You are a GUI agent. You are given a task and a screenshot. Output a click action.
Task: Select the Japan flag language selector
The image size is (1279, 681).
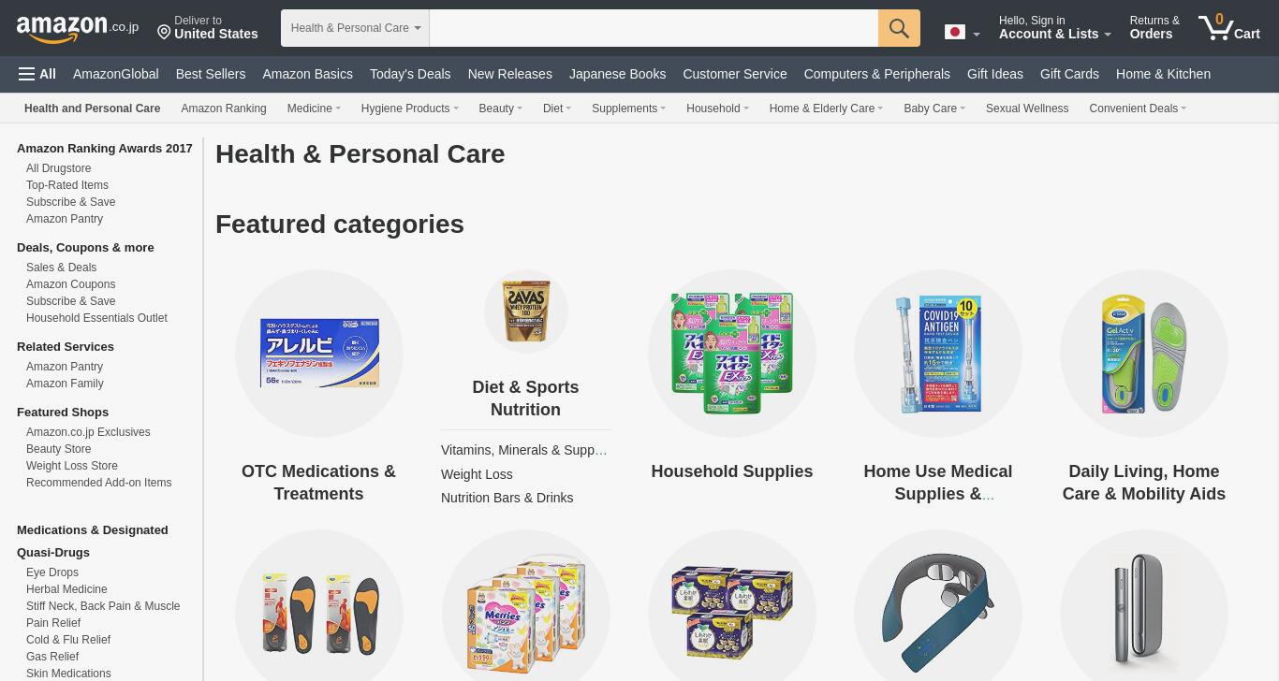[x=963, y=32]
